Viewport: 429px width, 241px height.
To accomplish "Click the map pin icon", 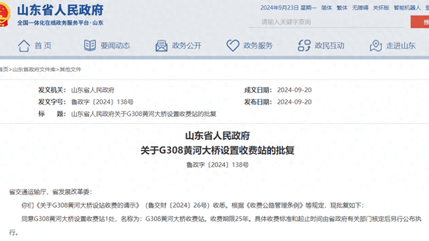I will tap(375, 46).
